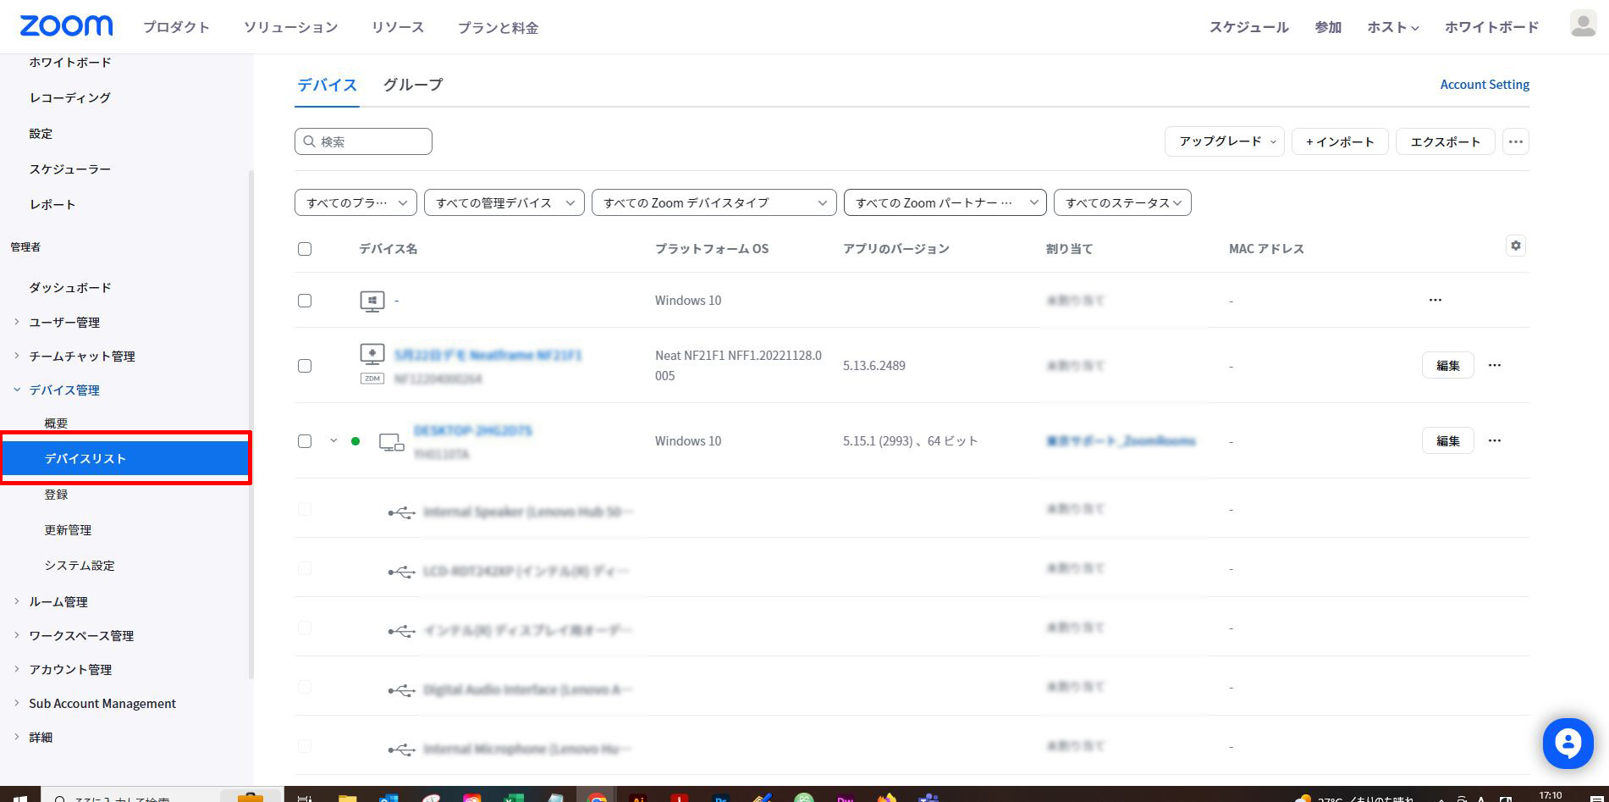
Task: Click the Neatframe NF21F1 device icon
Action: pos(372,354)
